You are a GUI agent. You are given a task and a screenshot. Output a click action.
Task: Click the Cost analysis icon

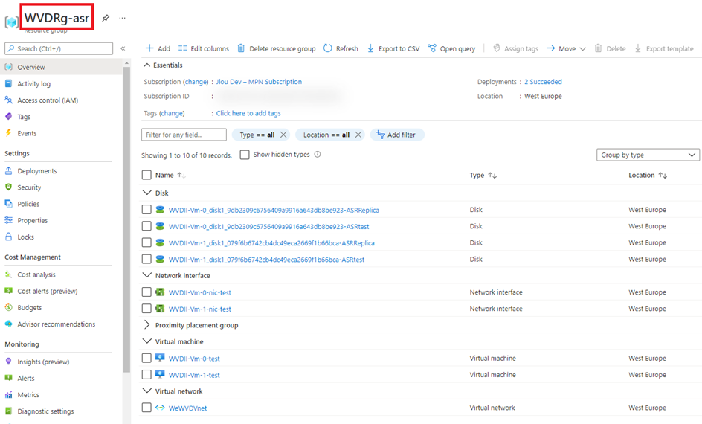coord(8,274)
